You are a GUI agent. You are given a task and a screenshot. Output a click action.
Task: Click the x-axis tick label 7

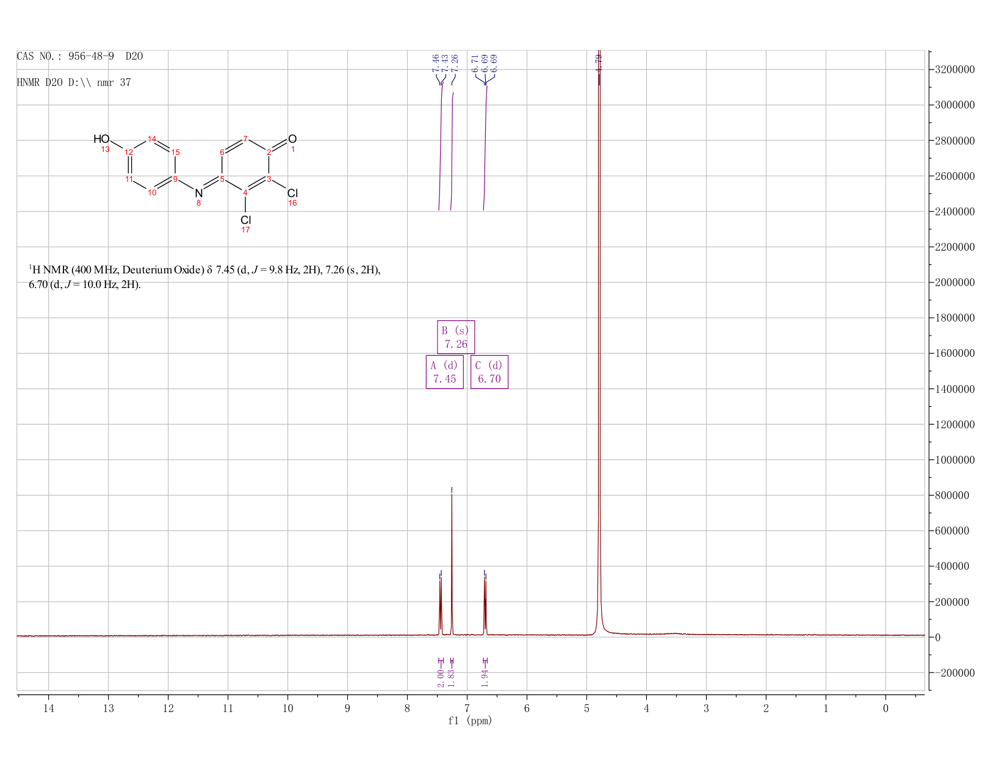(x=467, y=708)
